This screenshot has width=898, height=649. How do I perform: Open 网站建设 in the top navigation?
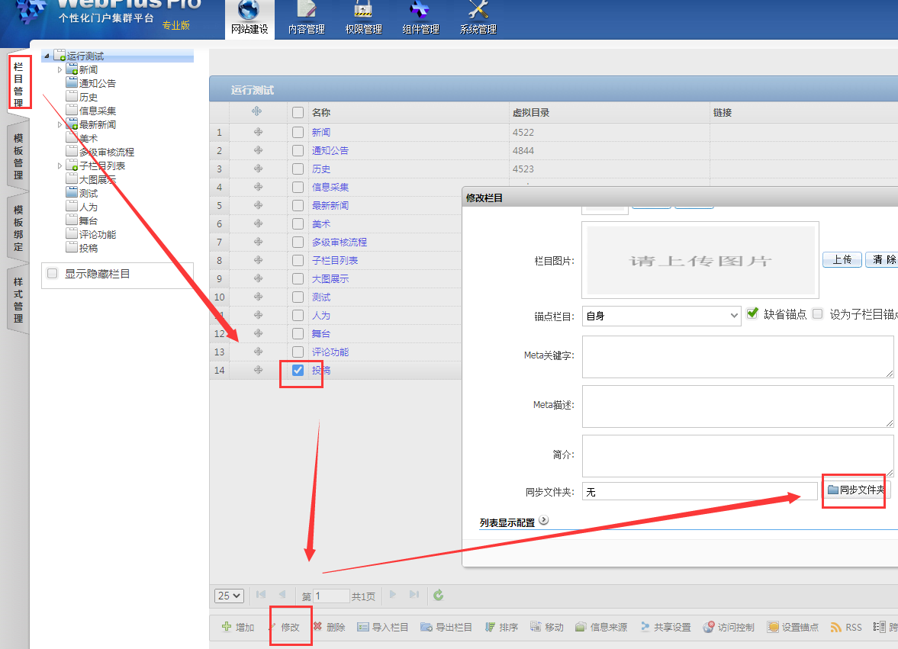(249, 18)
